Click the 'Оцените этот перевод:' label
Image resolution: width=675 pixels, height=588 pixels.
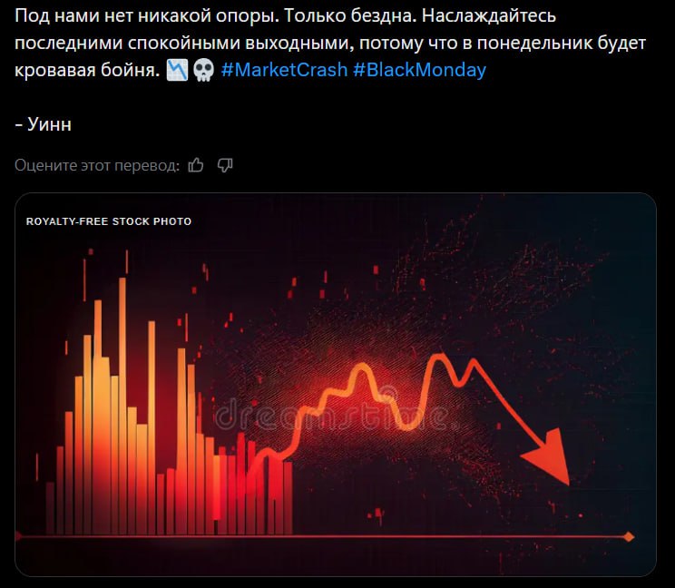(x=97, y=165)
